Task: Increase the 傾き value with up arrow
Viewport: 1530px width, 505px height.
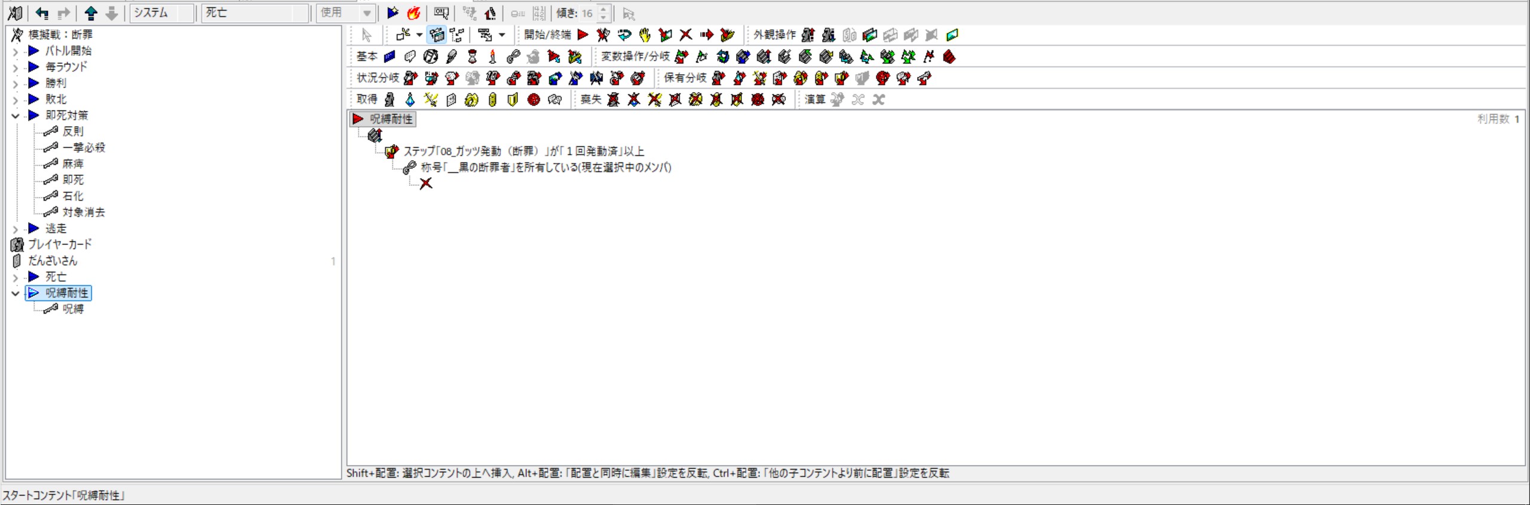Action: click(x=603, y=10)
